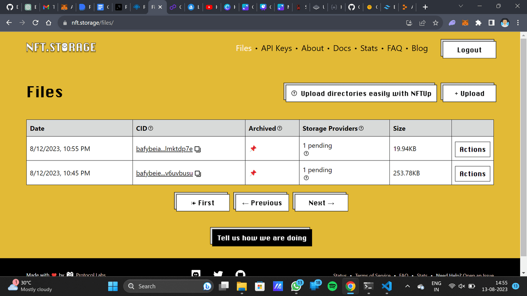Bookmark this page with the star icon
This screenshot has width=527, height=296.
tap(436, 23)
